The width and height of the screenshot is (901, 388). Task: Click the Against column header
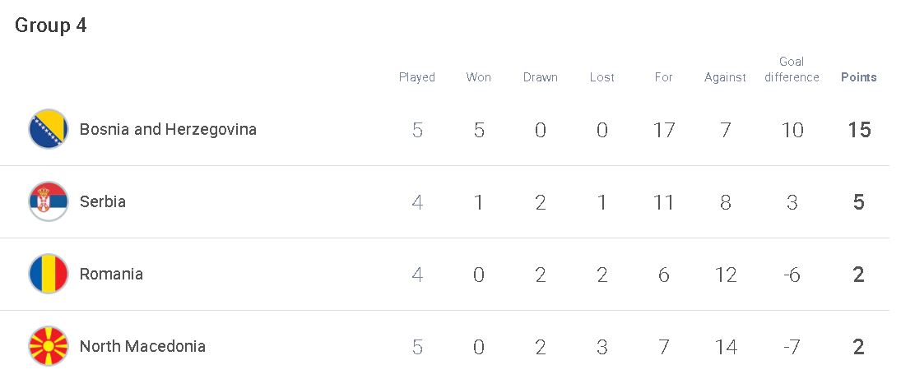coord(725,77)
